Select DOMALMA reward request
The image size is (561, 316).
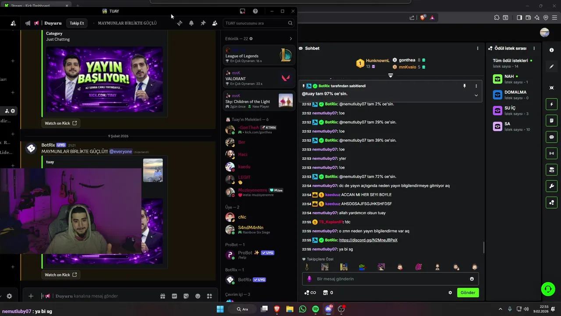tap(513, 95)
